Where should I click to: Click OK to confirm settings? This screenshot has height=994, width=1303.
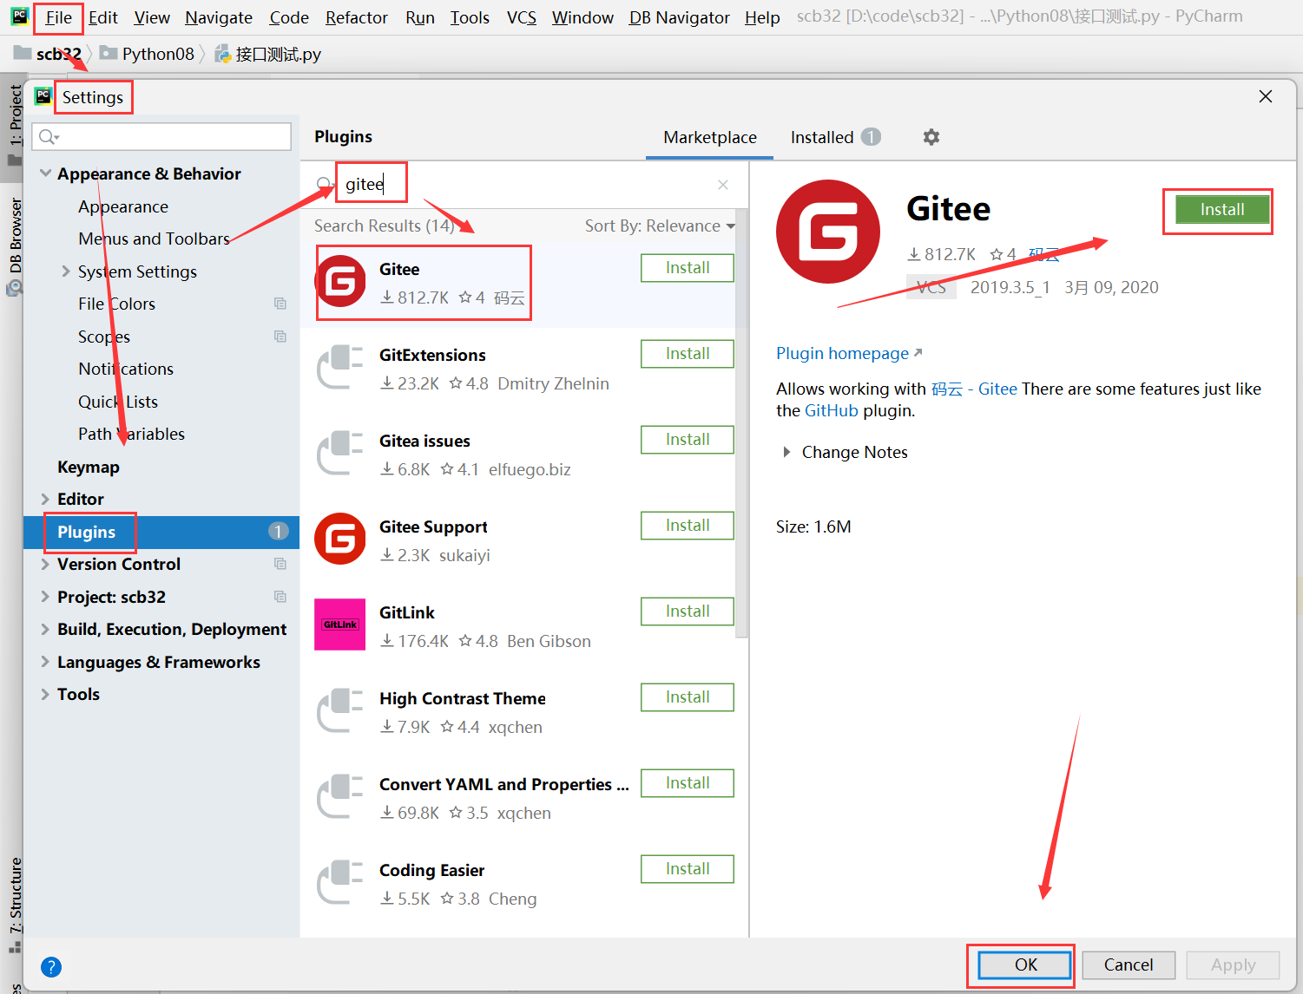[x=1025, y=965]
